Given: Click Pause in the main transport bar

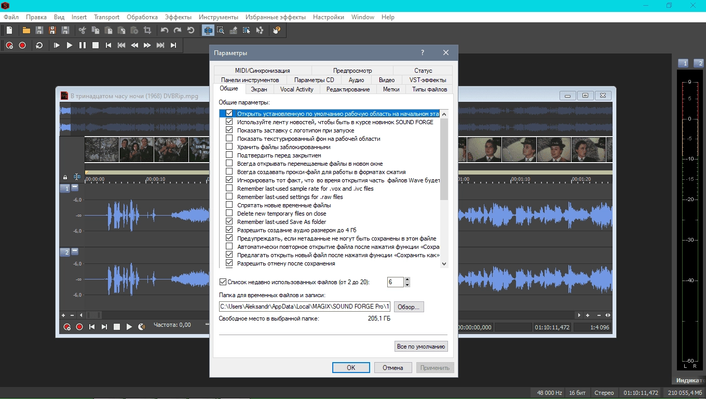Looking at the screenshot, I should click(83, 45).
